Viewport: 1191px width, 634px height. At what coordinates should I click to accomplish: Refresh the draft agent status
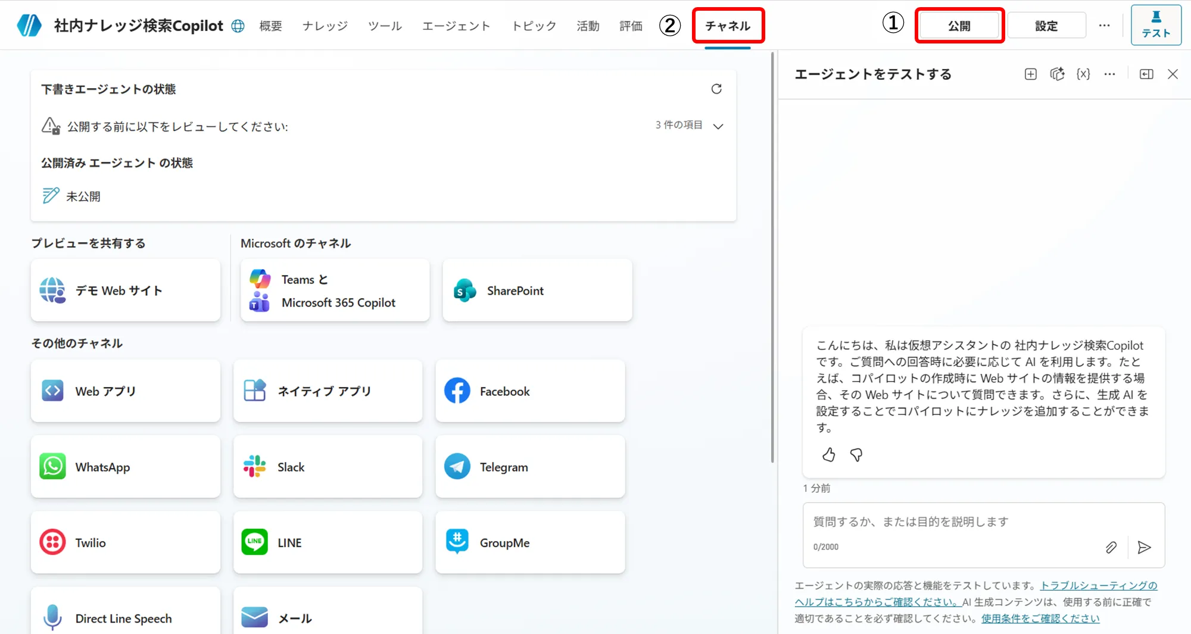coord(716,89)
